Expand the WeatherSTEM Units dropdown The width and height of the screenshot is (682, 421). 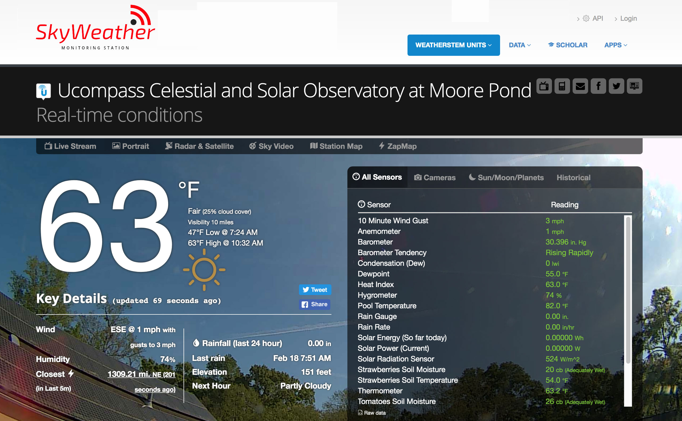tap(453, 45)
